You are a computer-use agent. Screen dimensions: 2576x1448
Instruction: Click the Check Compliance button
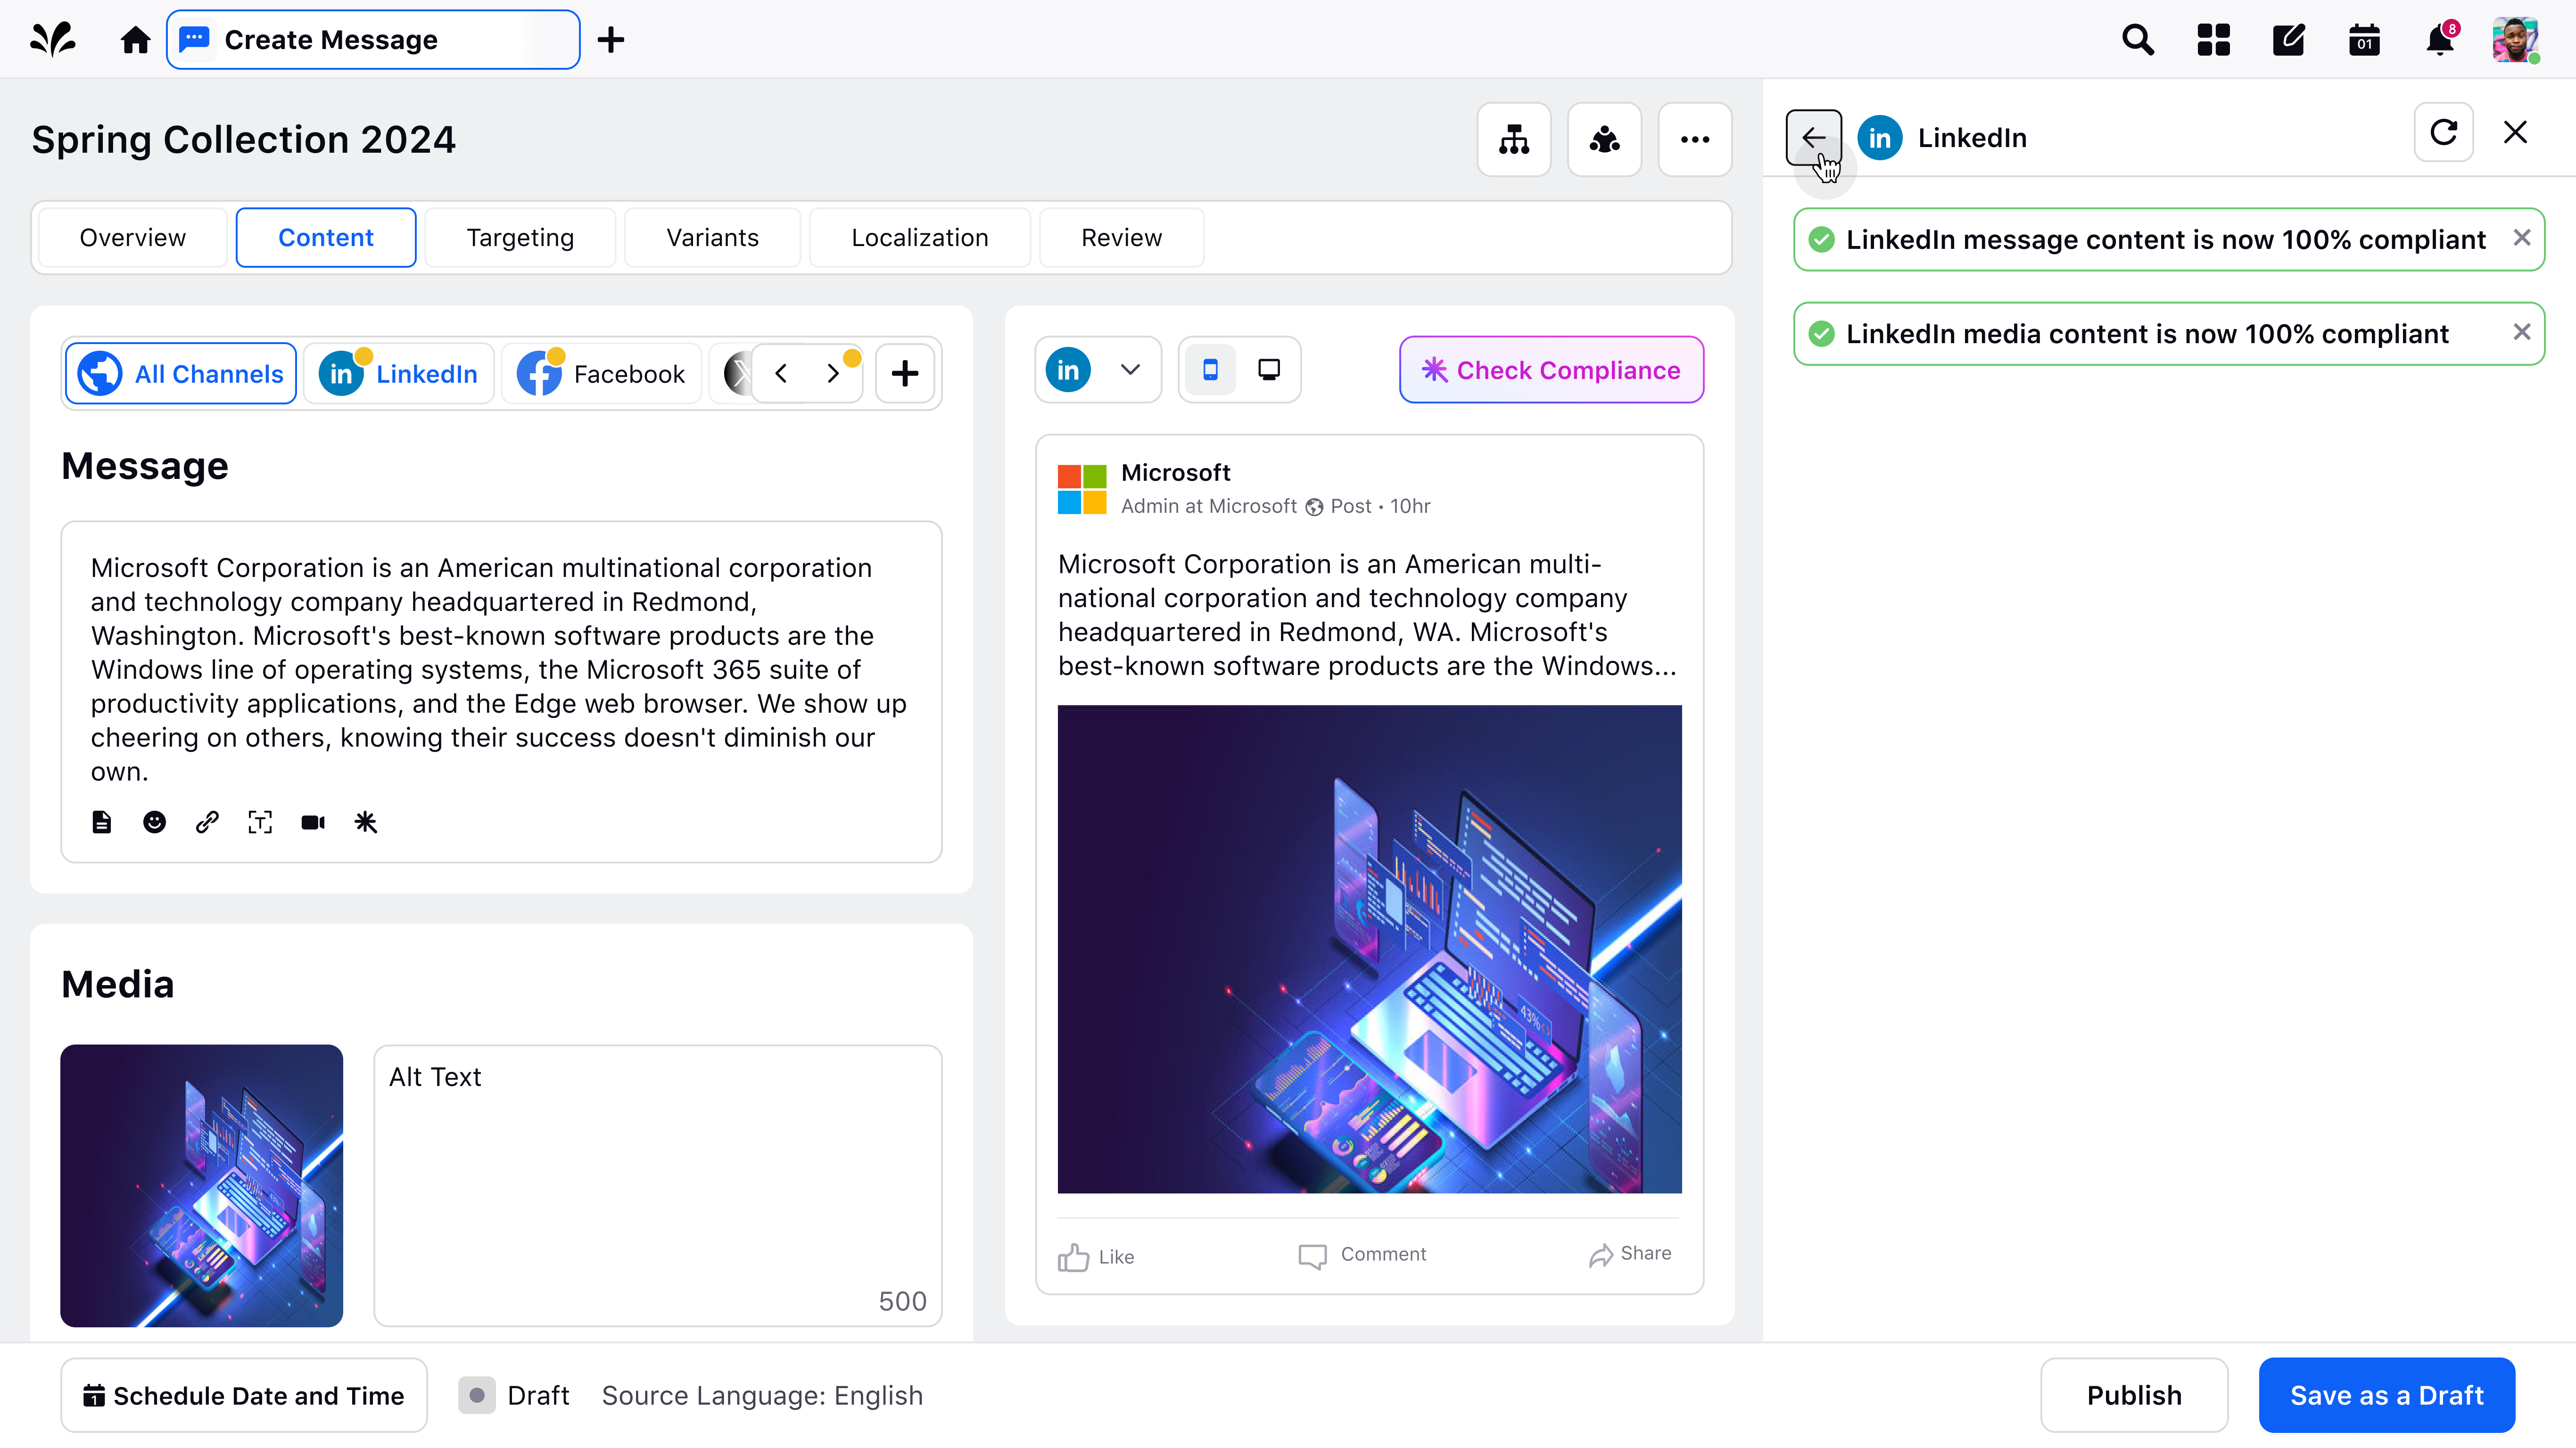[x=1551, y=369]
